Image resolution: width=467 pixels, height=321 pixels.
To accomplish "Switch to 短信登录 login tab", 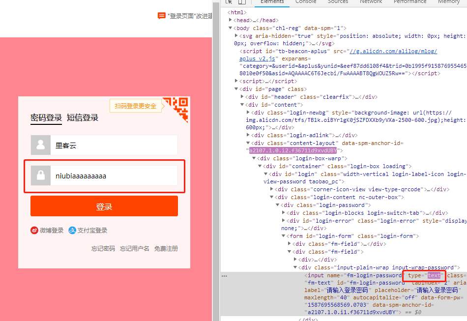I will pos(83,117).
